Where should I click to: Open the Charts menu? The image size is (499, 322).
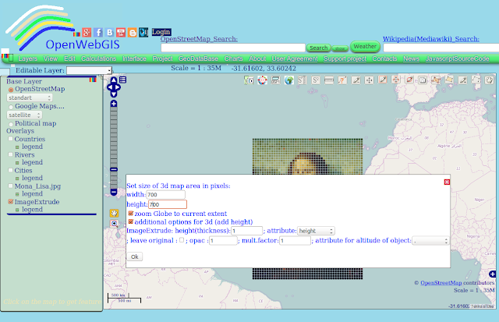[x=234, y=58]
